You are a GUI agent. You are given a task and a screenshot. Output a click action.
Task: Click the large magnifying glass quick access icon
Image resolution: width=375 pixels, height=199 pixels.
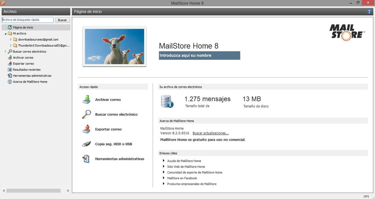coord(86,114)
